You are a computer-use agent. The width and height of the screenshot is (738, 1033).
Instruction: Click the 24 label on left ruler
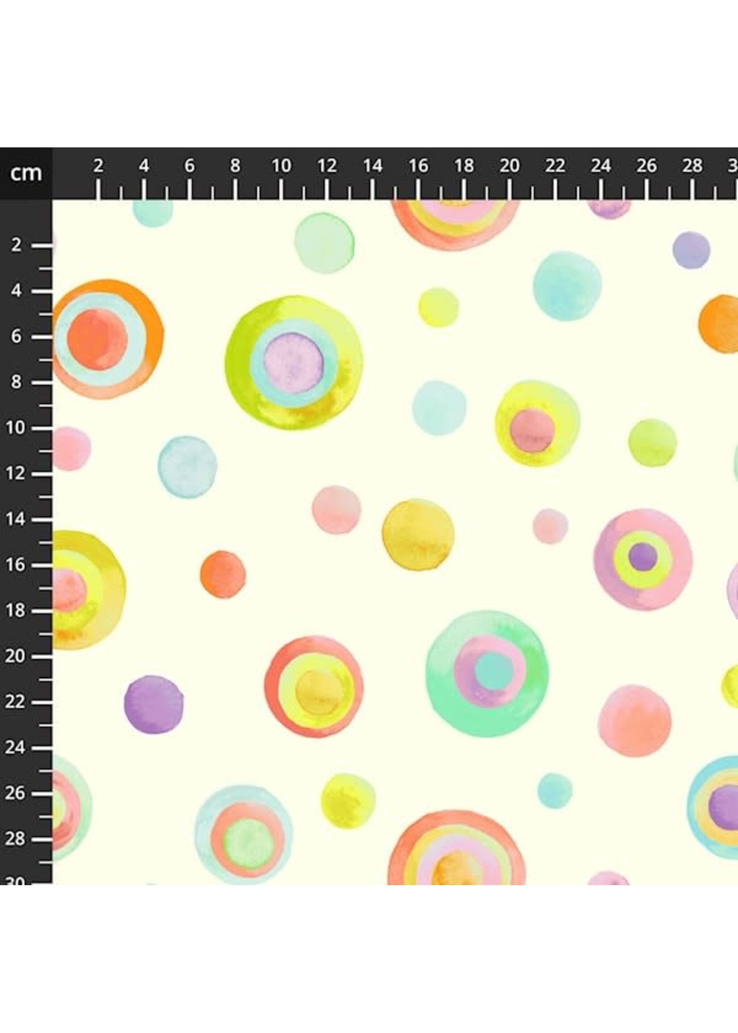point(16,747)
